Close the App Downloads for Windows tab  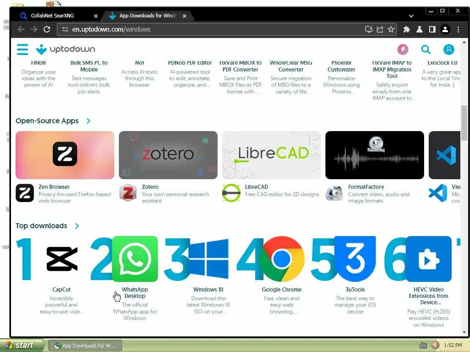(185, 16)
